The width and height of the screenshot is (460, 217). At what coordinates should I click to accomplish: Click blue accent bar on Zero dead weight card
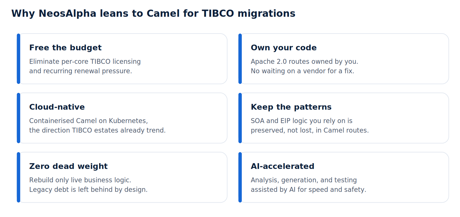[x=18, y=177]
